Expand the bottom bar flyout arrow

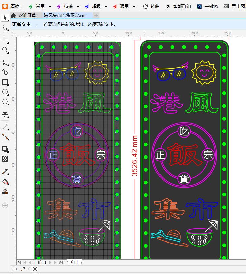(16, 269)
